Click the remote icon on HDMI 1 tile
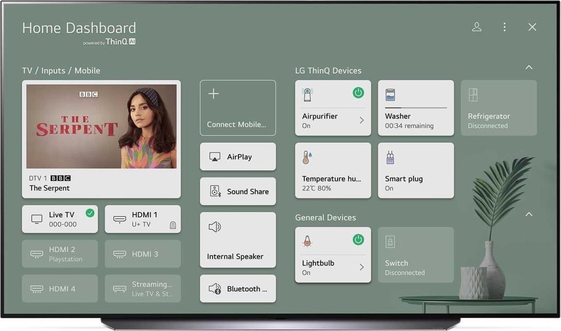 tap(173, 225)
